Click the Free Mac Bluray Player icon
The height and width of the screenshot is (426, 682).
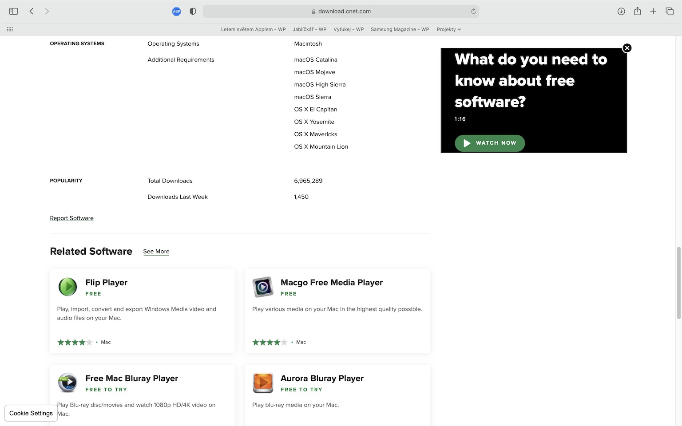(67, 383)
